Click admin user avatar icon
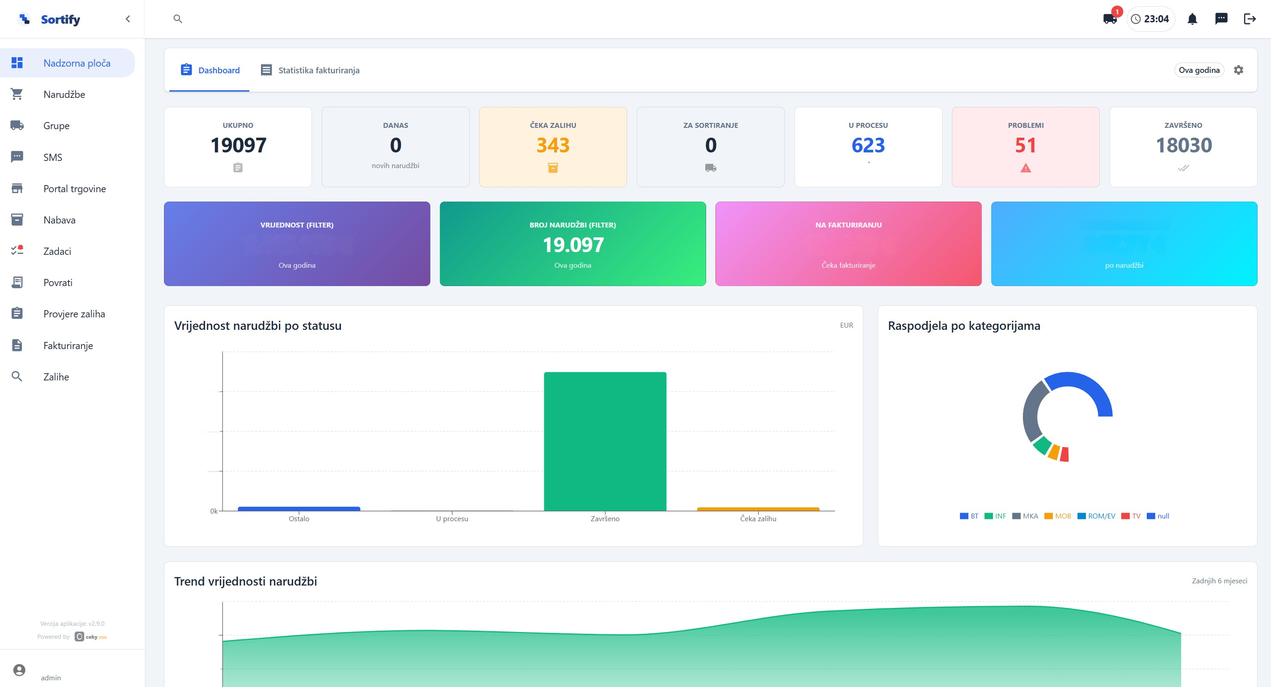This screenshot has width=1271, height=687. (x=19, y=670)
